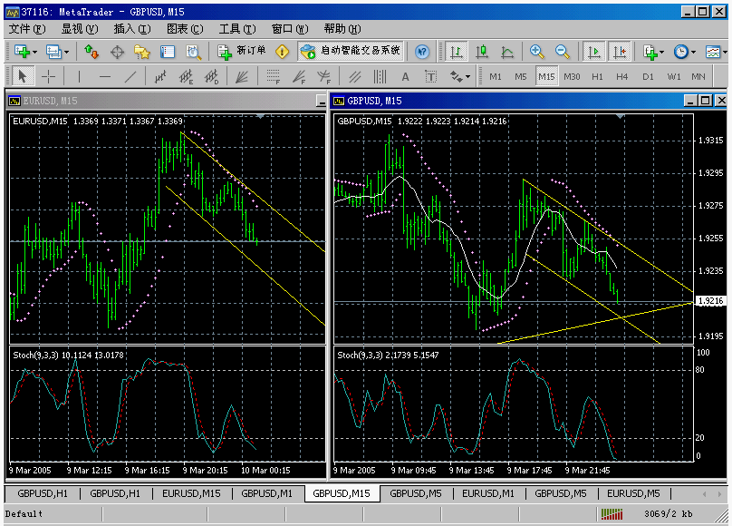Toggle the Data Window crosshair-circle icon
Image resolution: width=732 pixels, height=526 pixels.
tap(117, 52)
